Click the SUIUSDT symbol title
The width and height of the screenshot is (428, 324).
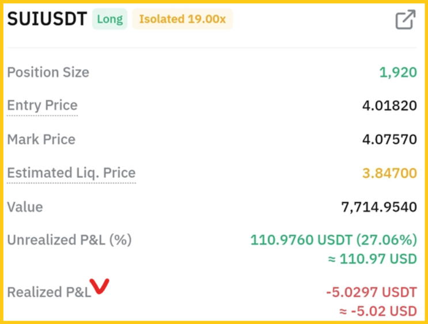[x=46, y=20]
